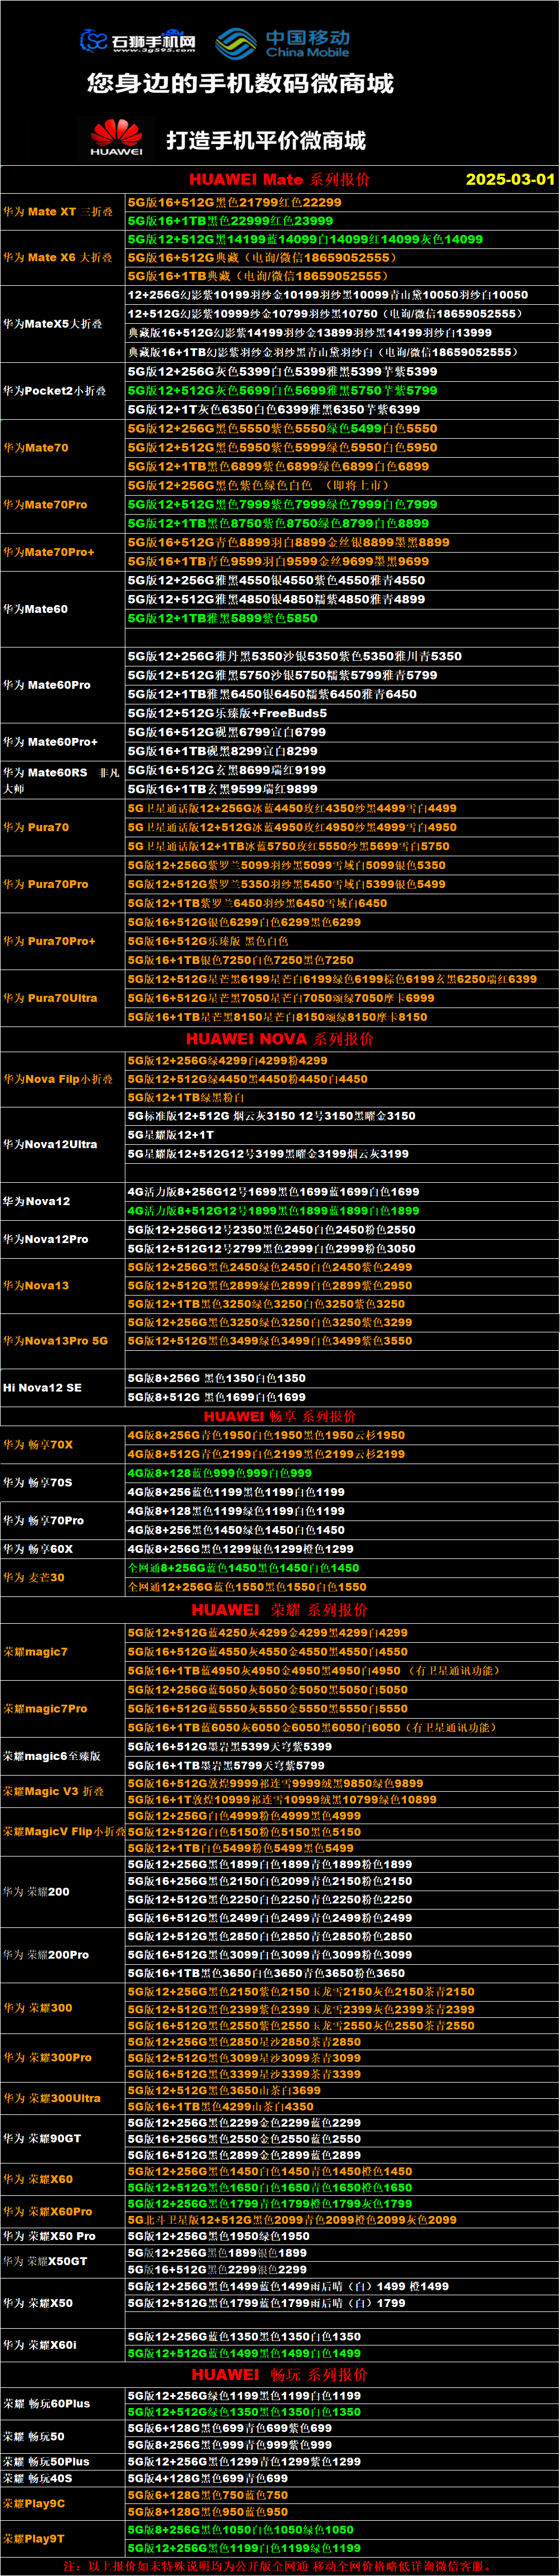Select the 荣耀magic6至臻版 model label
This screenshot has width=560, height=2576.
(x=52, y=1756)
